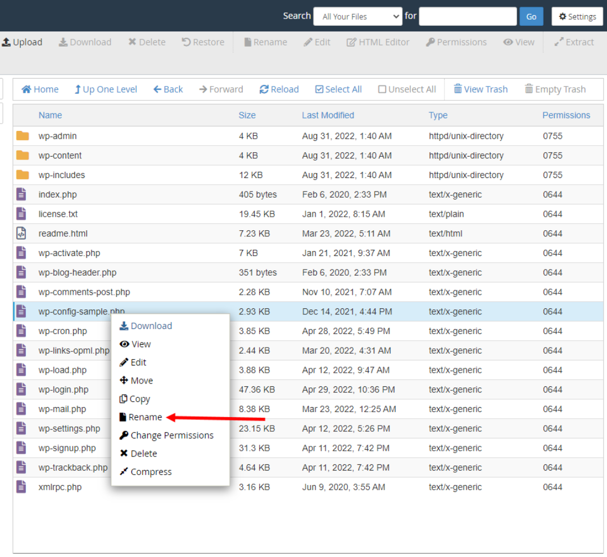The height and width of the screenshot is (557, 607).
Task: Open the wp-content folder icon
Action: (24, 156)
